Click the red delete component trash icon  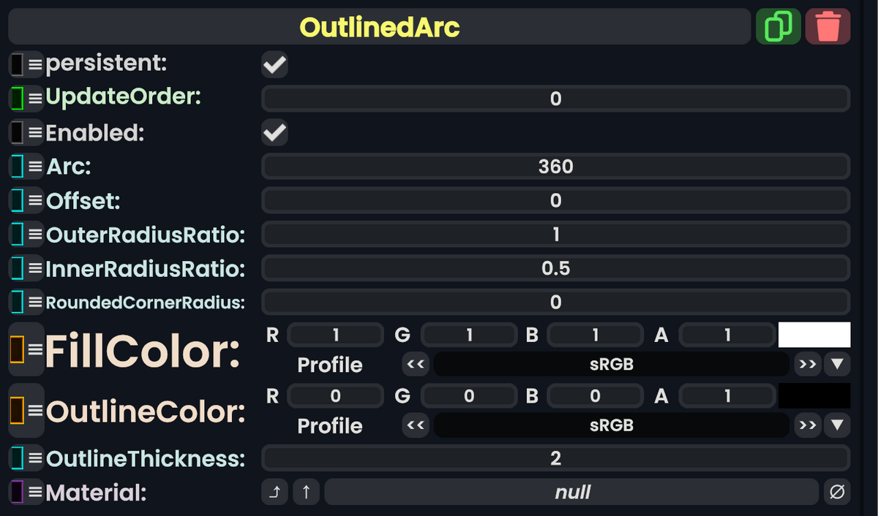(x=828, y=26)
